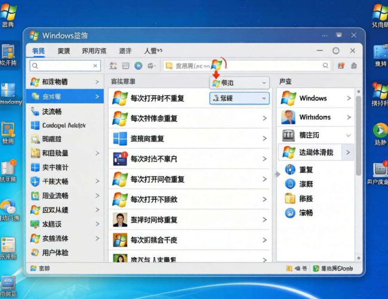
Task: Click the grey window icon in the toolbar
Action: point(126,66)
